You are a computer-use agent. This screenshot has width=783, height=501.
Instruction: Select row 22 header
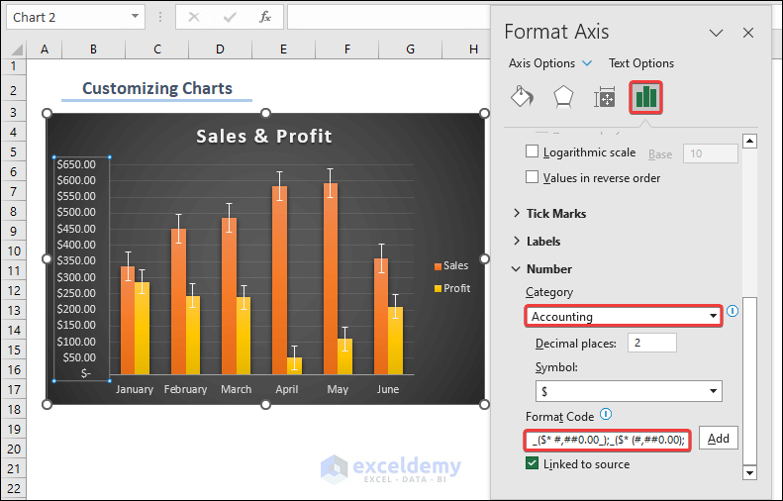pyautogui.click(x=14, y=488)
